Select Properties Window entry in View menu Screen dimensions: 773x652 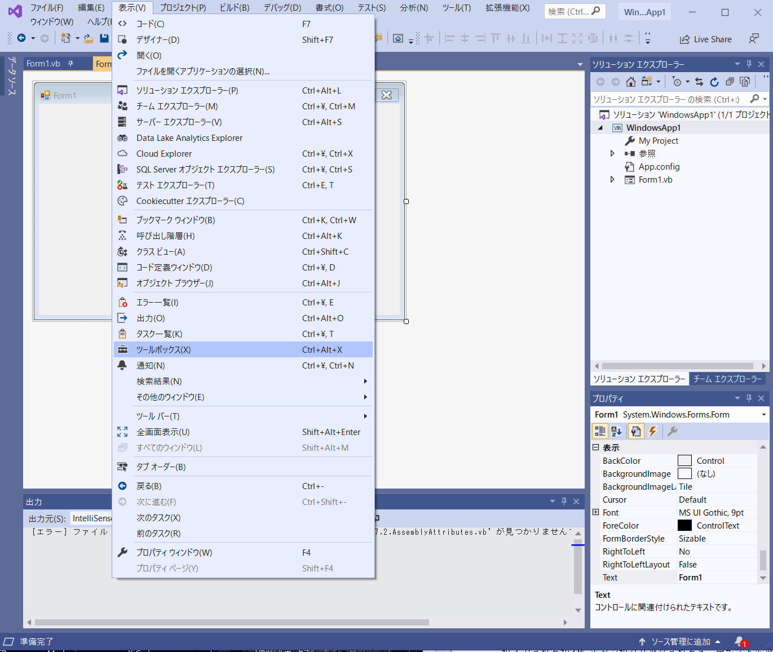tap(243, 552)
